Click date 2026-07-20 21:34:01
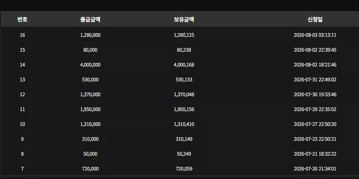359x179 pixels. pos(315,169)
